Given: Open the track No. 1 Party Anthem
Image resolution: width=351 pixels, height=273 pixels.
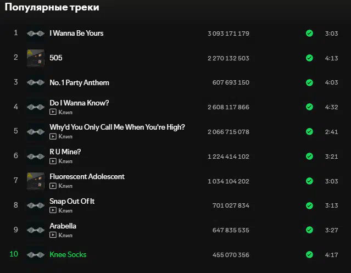Looking at the screenshot, I should pos(79,82).
